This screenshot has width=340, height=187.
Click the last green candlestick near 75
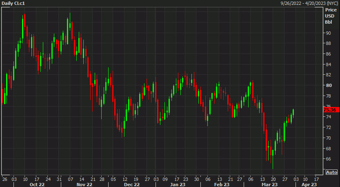pyautogui.click(x=293, y=113)
